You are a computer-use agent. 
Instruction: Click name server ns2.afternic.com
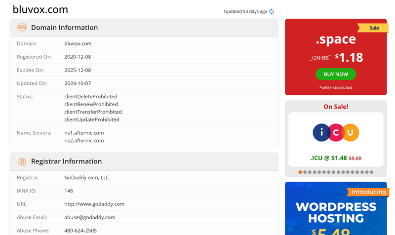[x=84, y=141]
